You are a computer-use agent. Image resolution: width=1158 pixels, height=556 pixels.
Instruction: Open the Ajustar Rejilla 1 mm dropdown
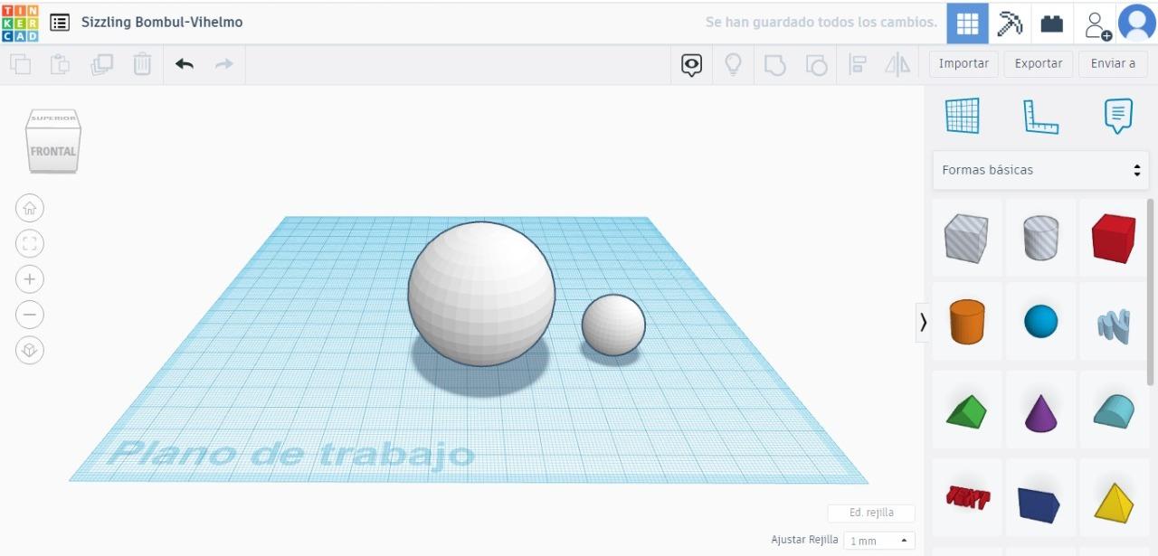coord(879,541)
